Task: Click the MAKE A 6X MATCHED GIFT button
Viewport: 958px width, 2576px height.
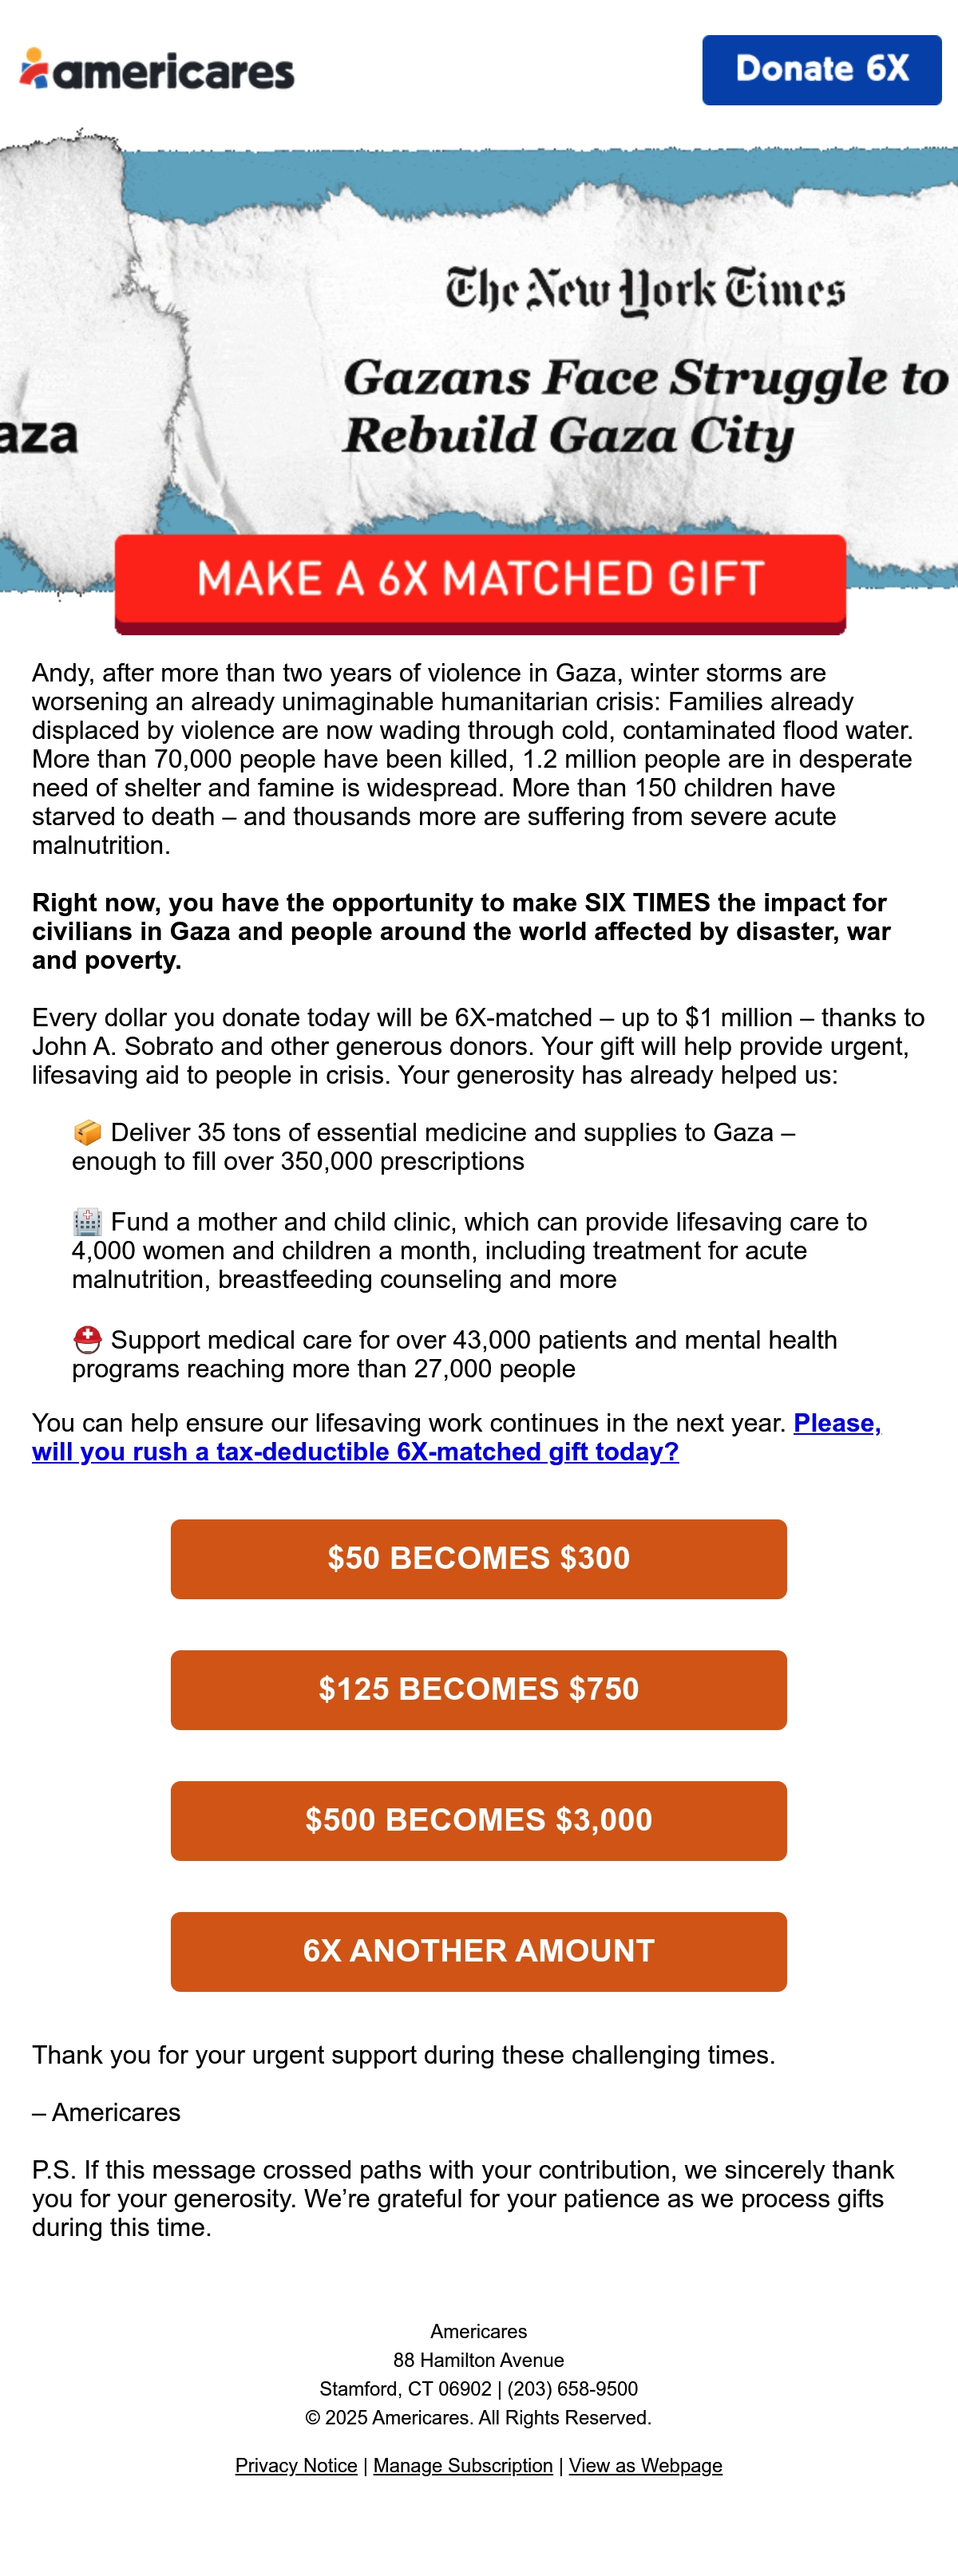Action: [x=480, y=583]
